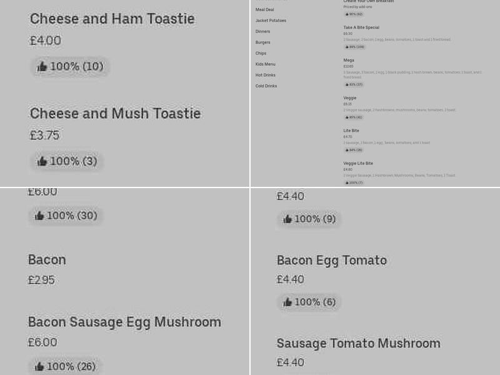The width and height of the screenshot is (500, 375).
Task: Select Cold Drinks in the sidebar
Action: click(x=266, y=86)
